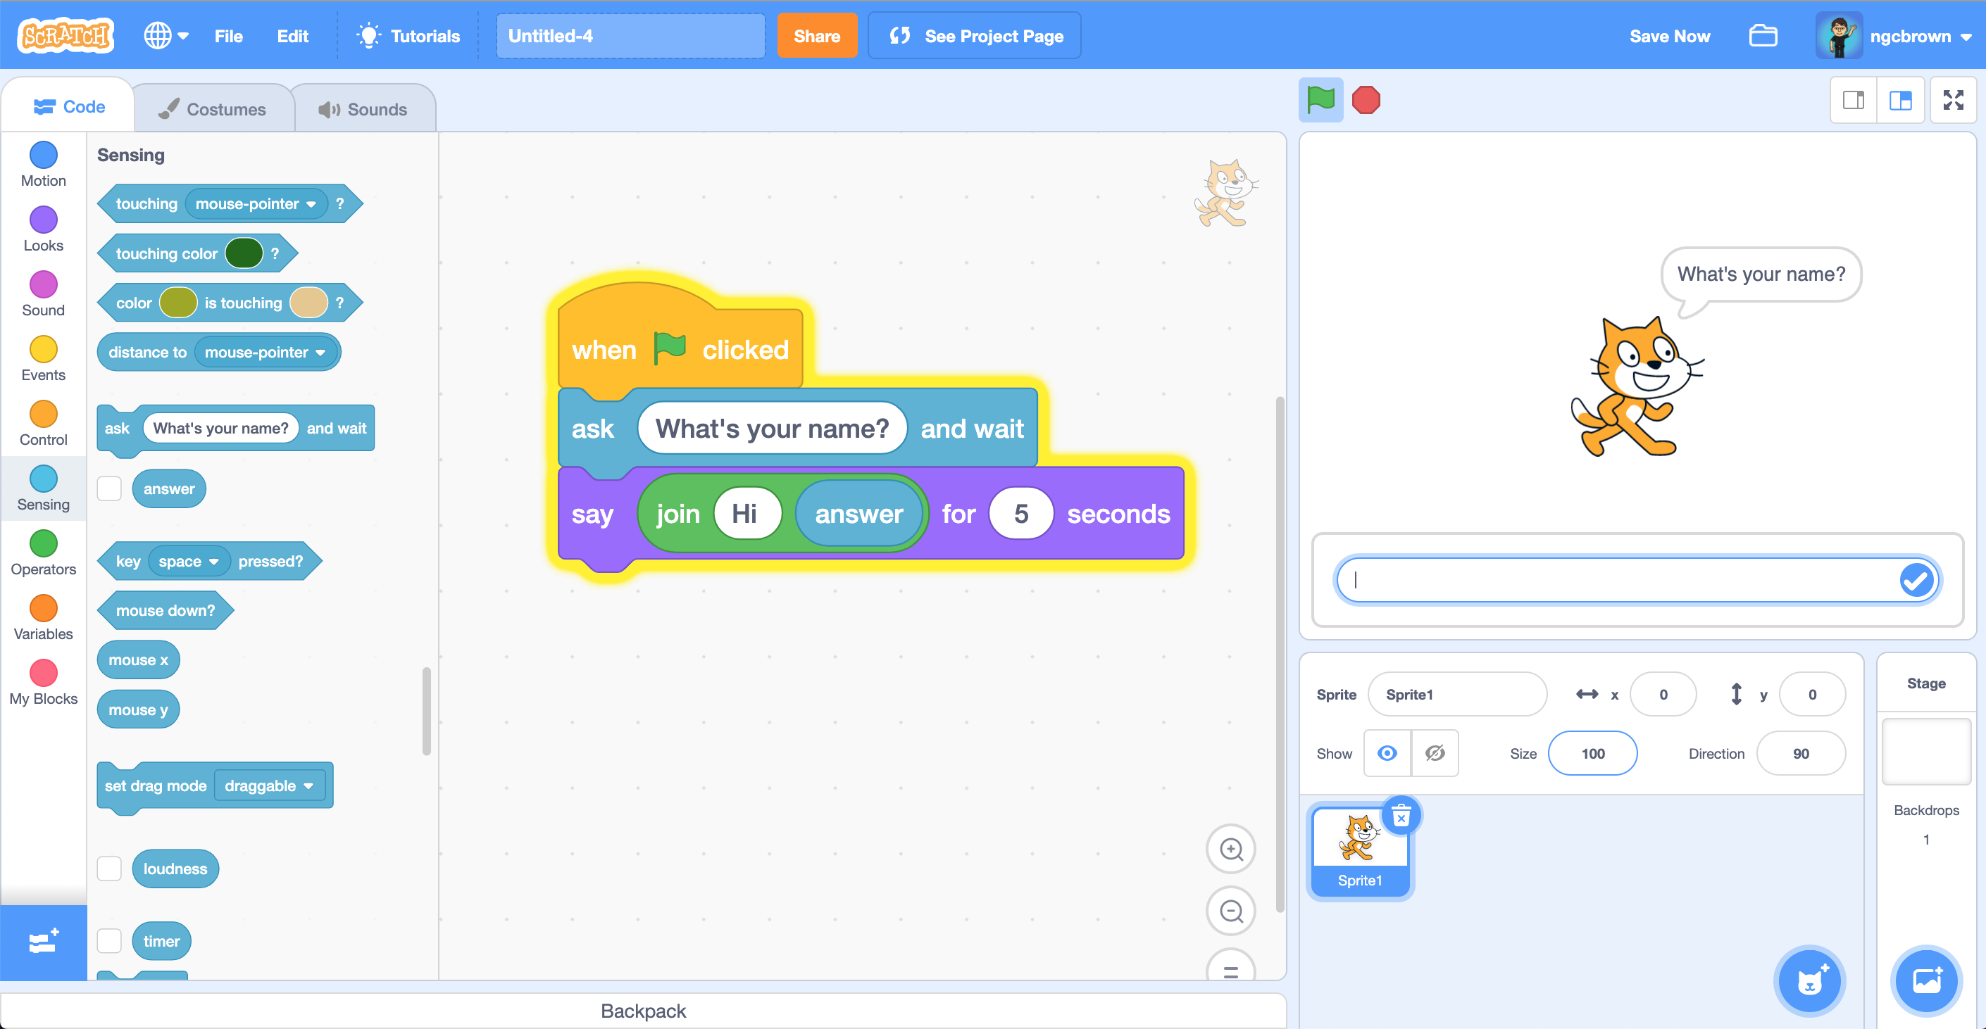
Task: Select the Sprite1 thumbnail
Action: [1360, 852]
